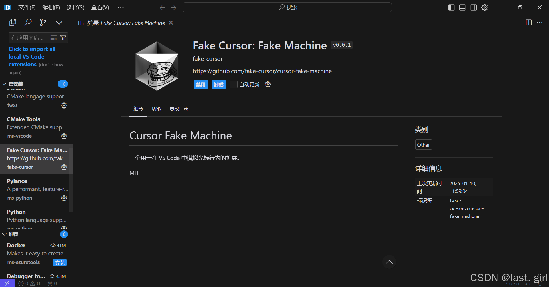Image resolution: width=549 pixels, height=287 pixels.
Task: Close the Fake Cursor extension tab
Action: click(171, 23)
